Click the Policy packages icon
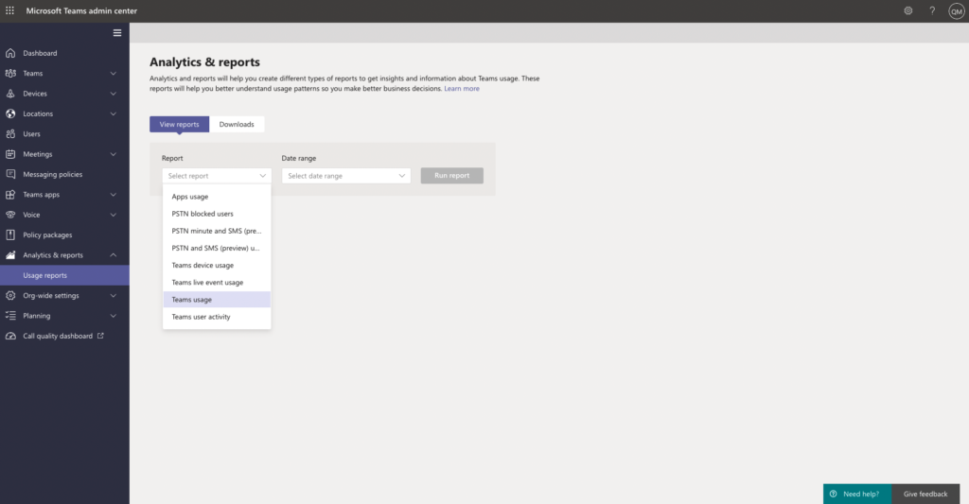This screenshot has height=504, width=969. (10, 235)
